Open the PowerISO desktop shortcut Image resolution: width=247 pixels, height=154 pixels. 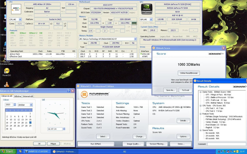(6, 72)
